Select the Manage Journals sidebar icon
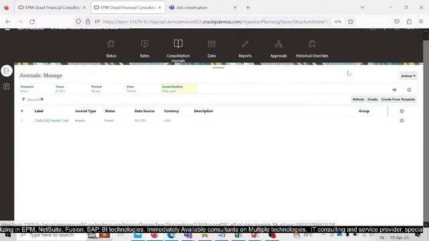Image resolution: width=429 pixels, height=241 pixels. point(7,71)
